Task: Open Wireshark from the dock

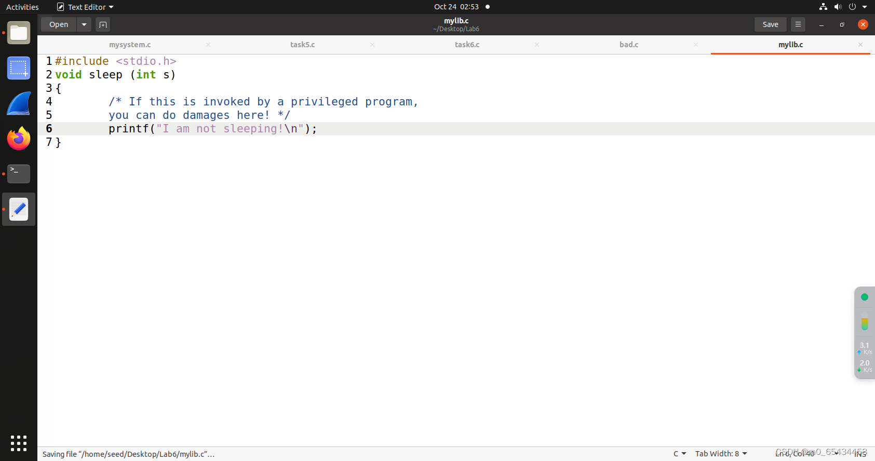Action: tap(19, 103)
